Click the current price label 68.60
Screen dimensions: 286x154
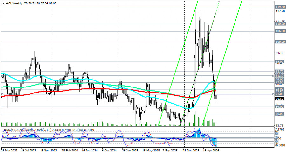280,99
